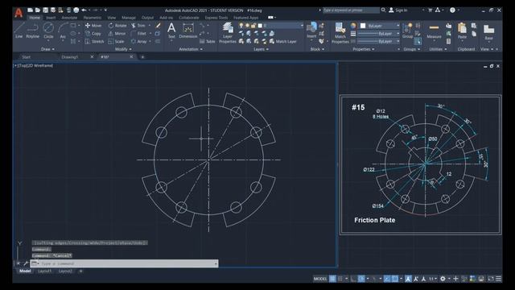
Task: Toggle 2D object snap in the status bar
Action: 395,279
